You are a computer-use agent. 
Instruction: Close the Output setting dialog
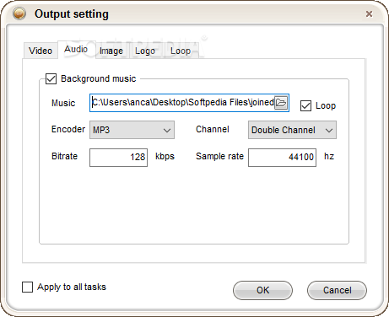[x=369, y=13]
